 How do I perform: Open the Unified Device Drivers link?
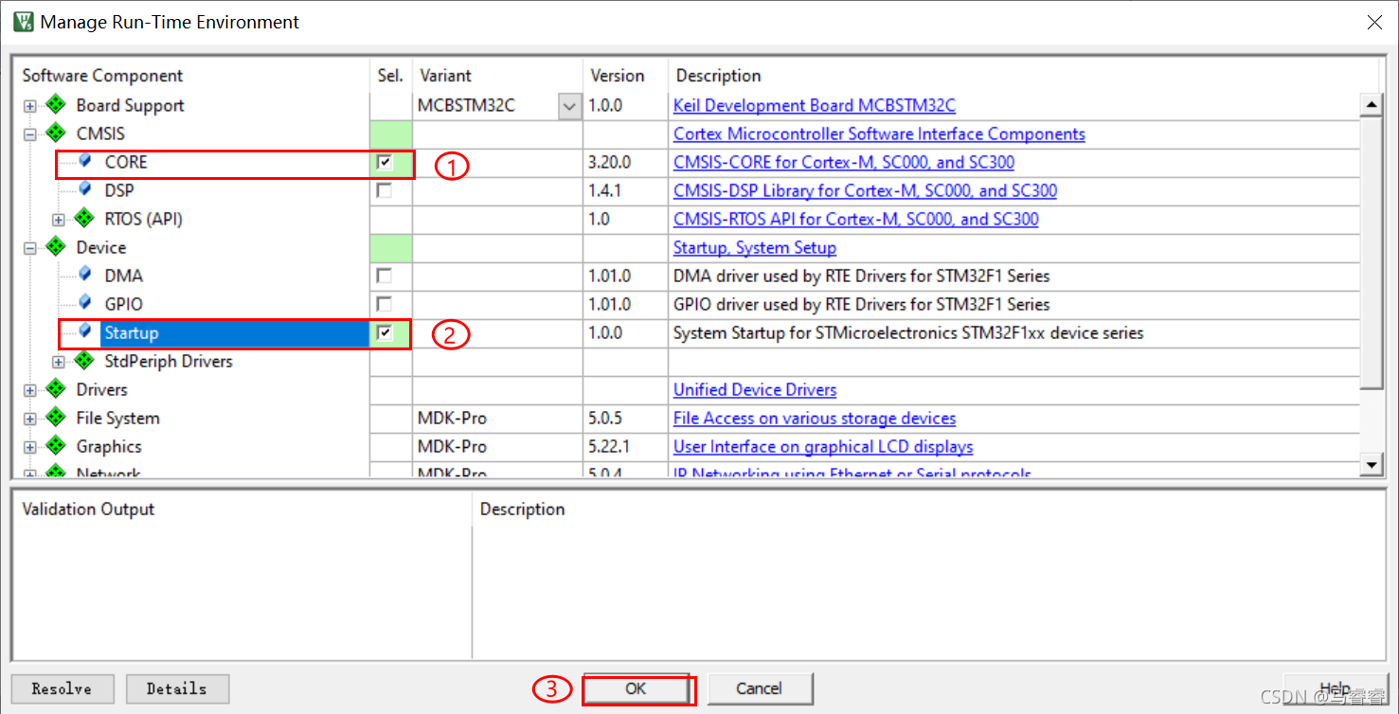(755, 389)
